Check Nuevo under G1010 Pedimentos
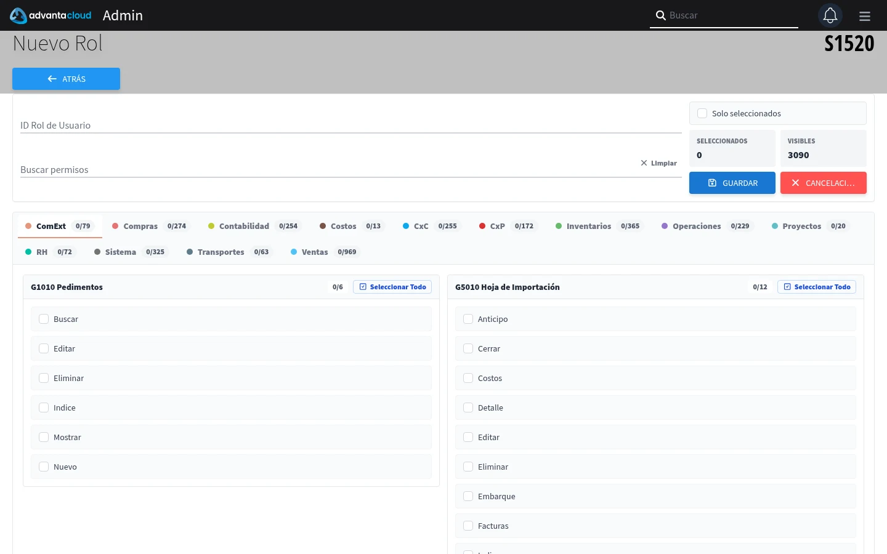The height and width of the screenshot is (554, 887). point(44,467)
